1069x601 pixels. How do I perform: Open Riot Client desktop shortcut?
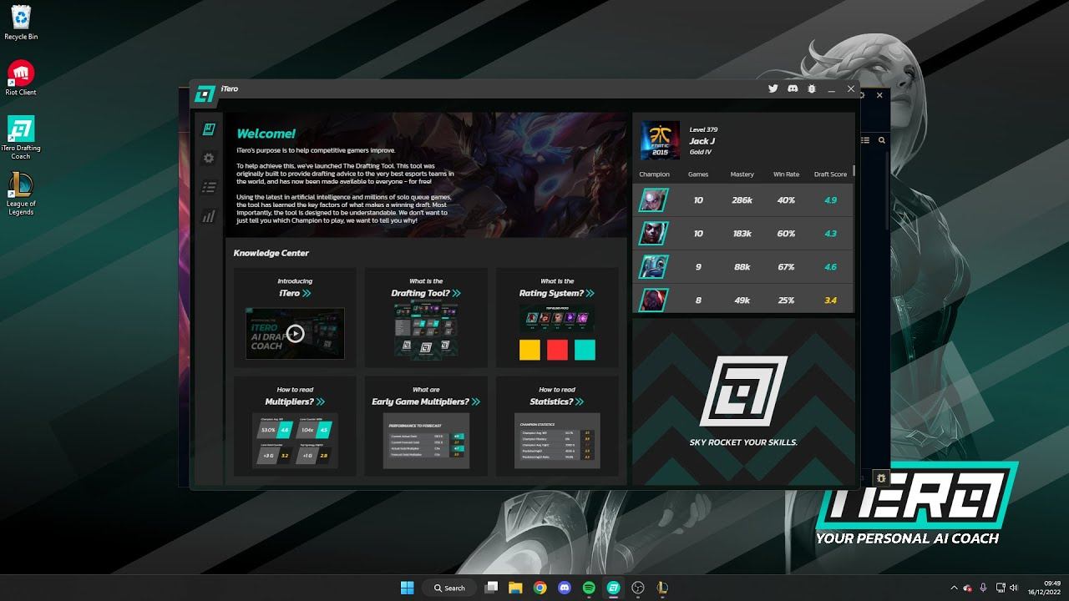(21, 78)
